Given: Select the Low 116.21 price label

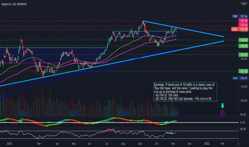Looking at the screenshot, I should tap(240, 78).
